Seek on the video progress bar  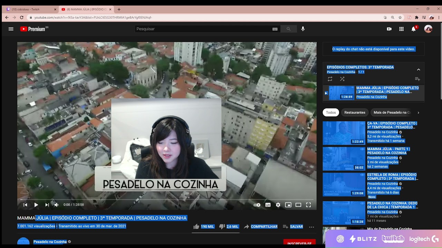pos(167,199)
